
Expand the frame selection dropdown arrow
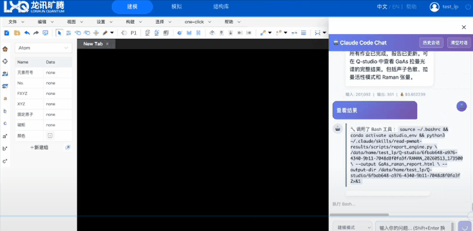point(324,32)
